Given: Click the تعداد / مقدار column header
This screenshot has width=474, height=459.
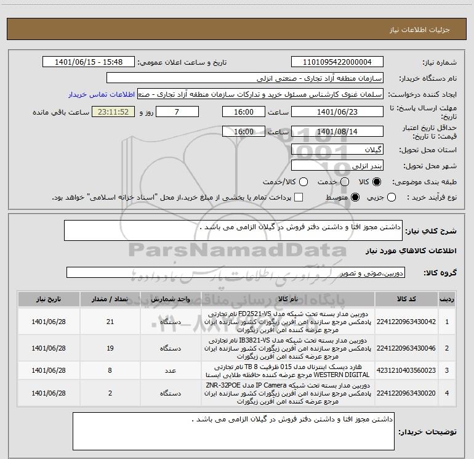Looking at the screenshot, I should tap(110, 299).
